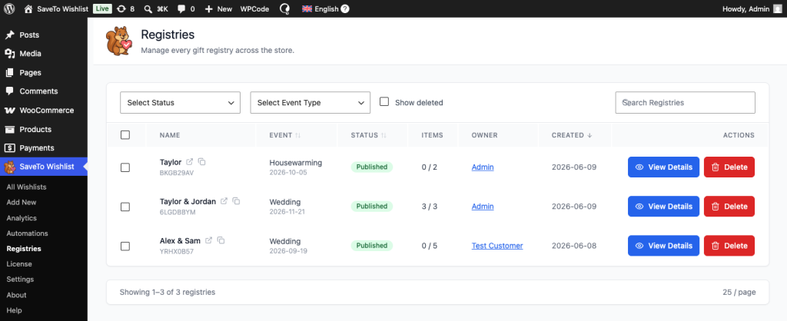787x321 pixels.
Task: Click the Live status badge
Action: click(x=102, y=8)
